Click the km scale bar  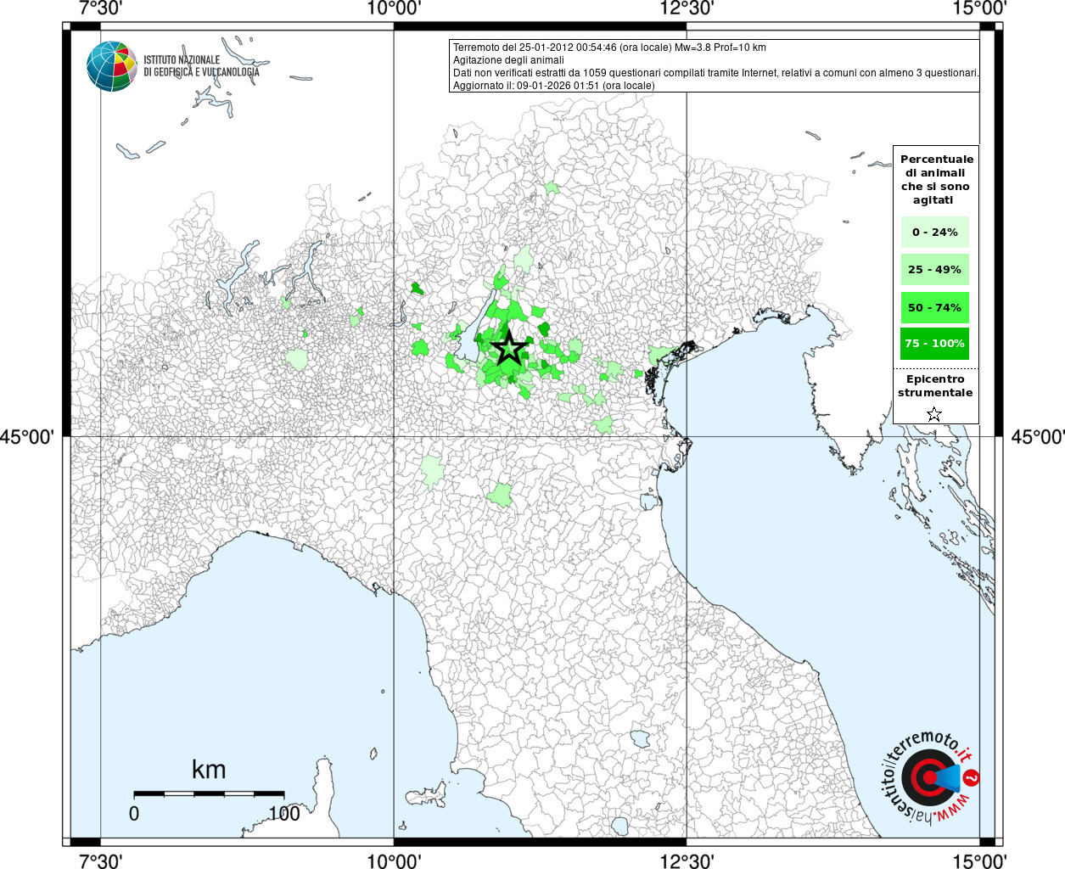[209, 794]
